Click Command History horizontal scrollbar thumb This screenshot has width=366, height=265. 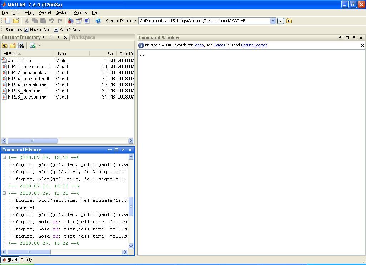(x=29, y=252)
